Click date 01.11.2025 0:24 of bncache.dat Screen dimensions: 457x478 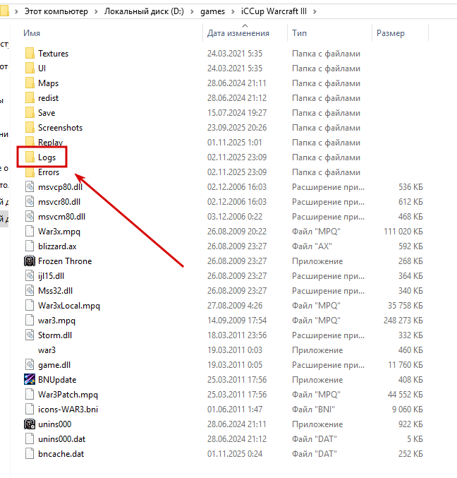coord(235,454)
